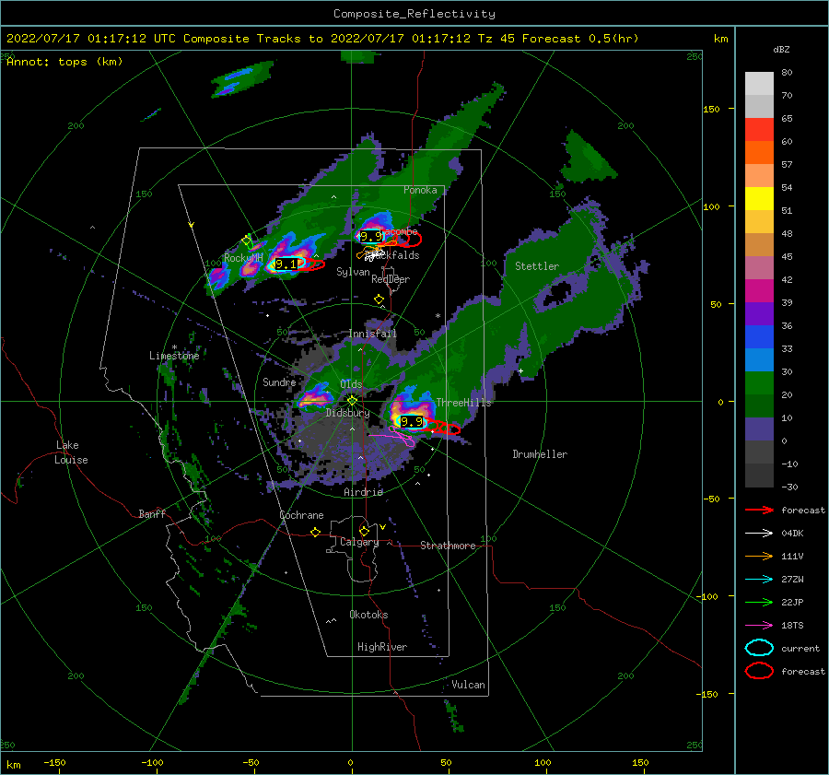Click the 'current' legend text
Screen dimensions: 829x775
coord(800,648)
